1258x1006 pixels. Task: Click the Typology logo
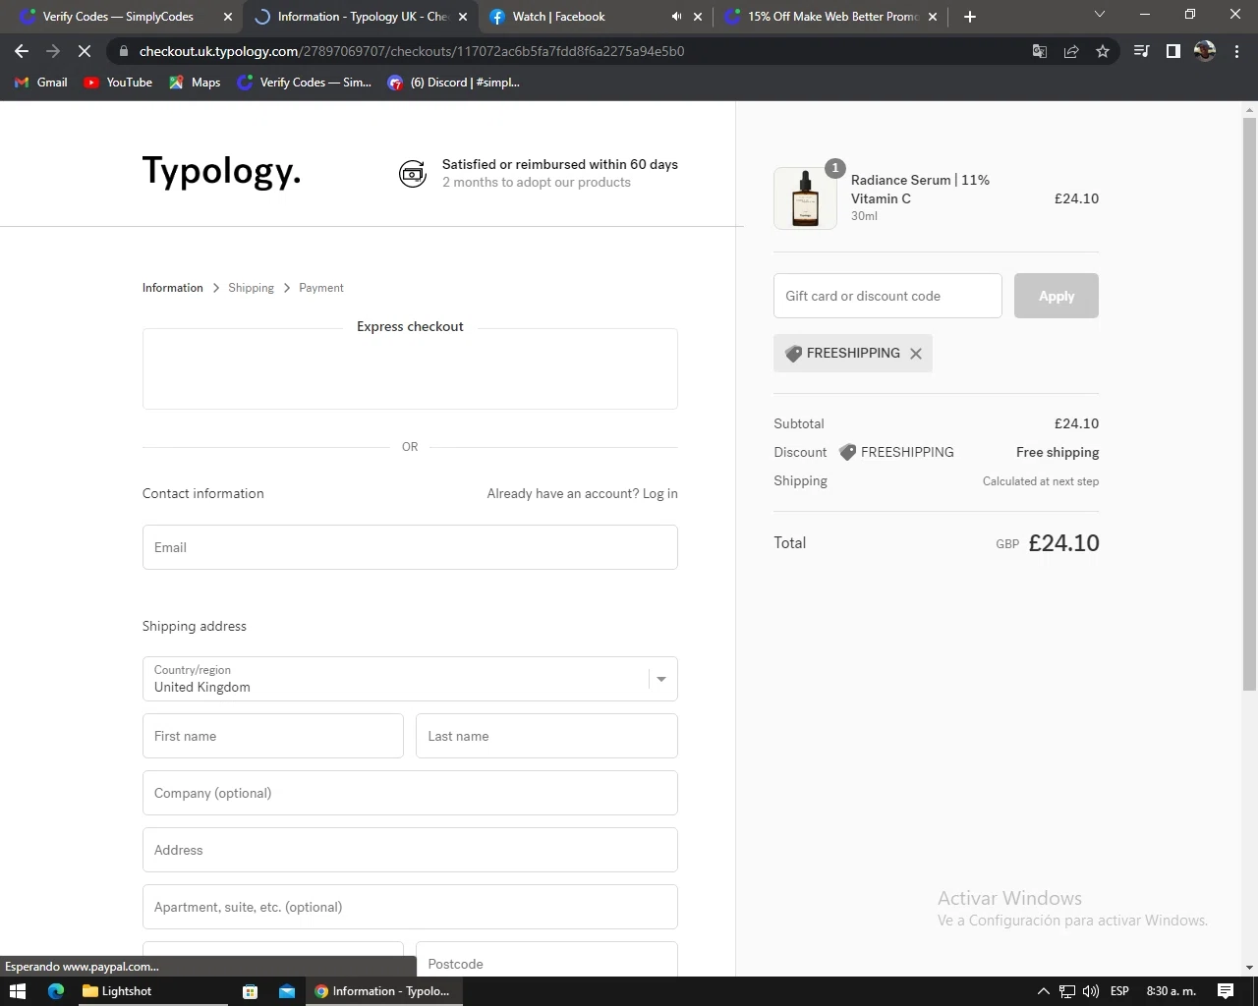pyautogui.click(x=222, y=171)
